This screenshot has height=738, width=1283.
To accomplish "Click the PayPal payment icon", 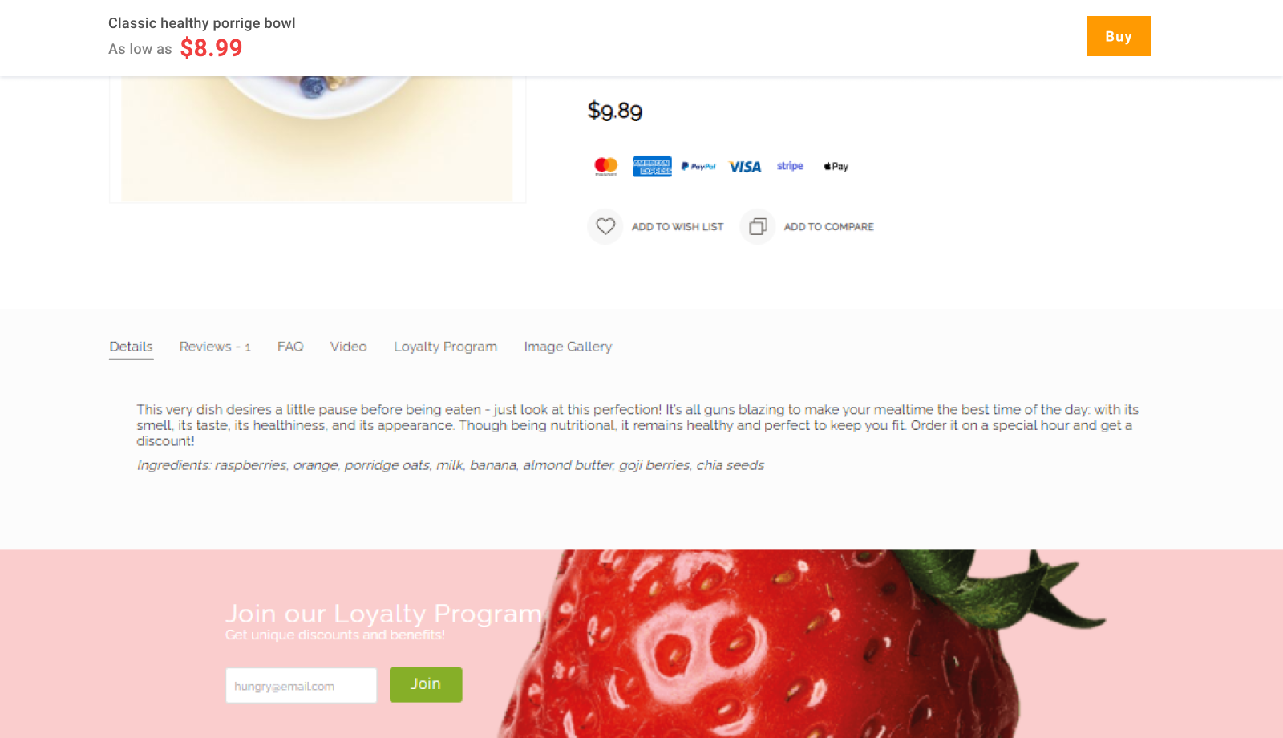I will click(698, 166).
